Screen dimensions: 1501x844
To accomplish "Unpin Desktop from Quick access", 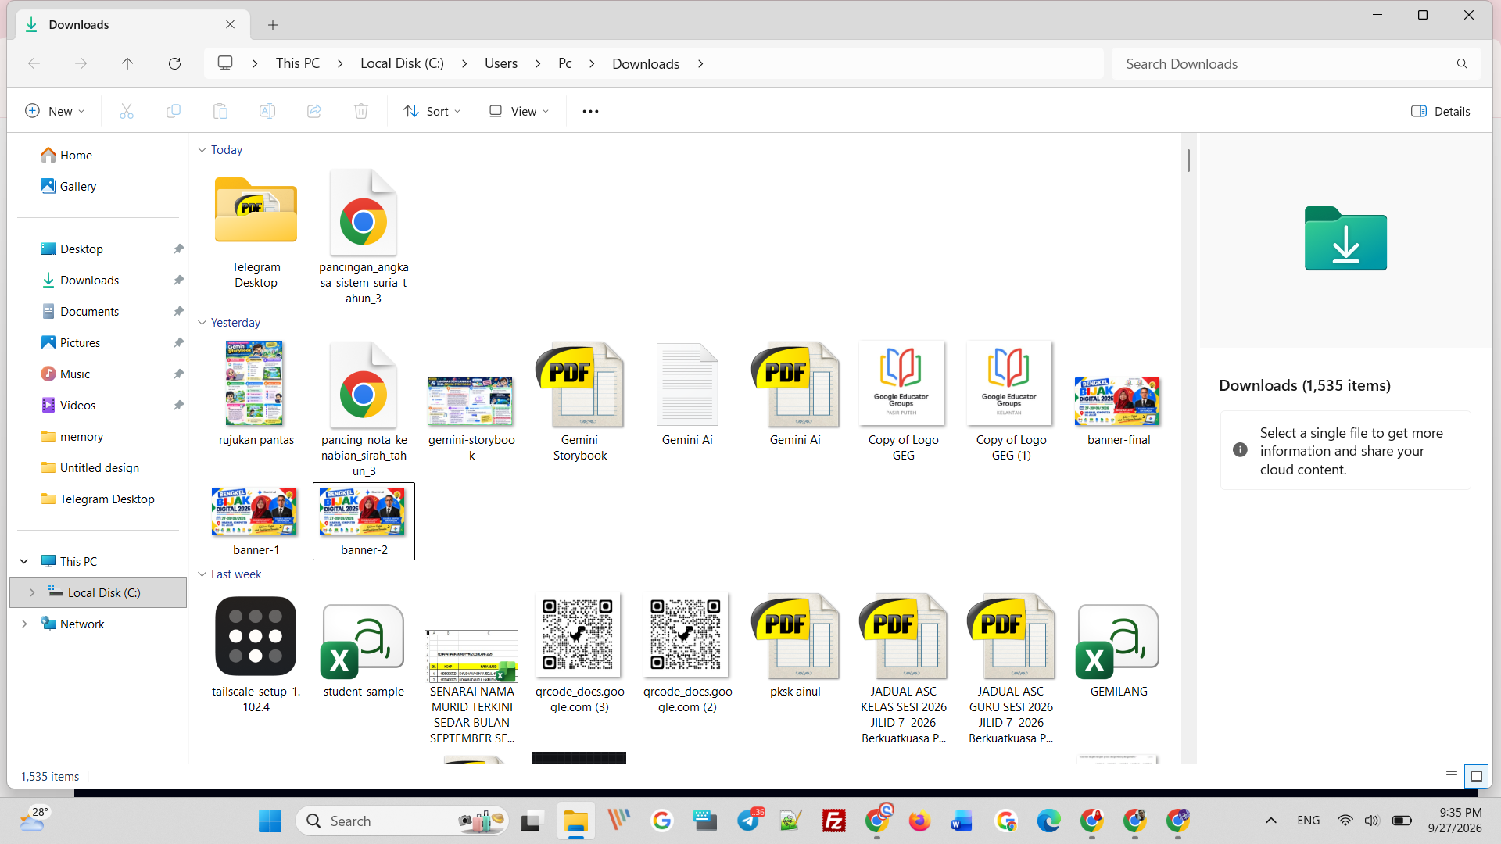I will pyautogui.click(x=178, y=249).
